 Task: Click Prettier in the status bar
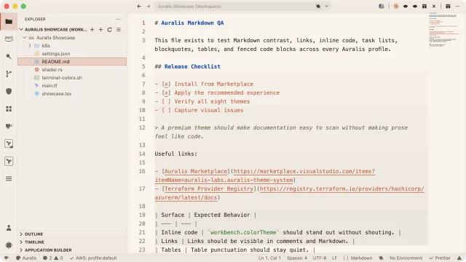click(440, 258)
